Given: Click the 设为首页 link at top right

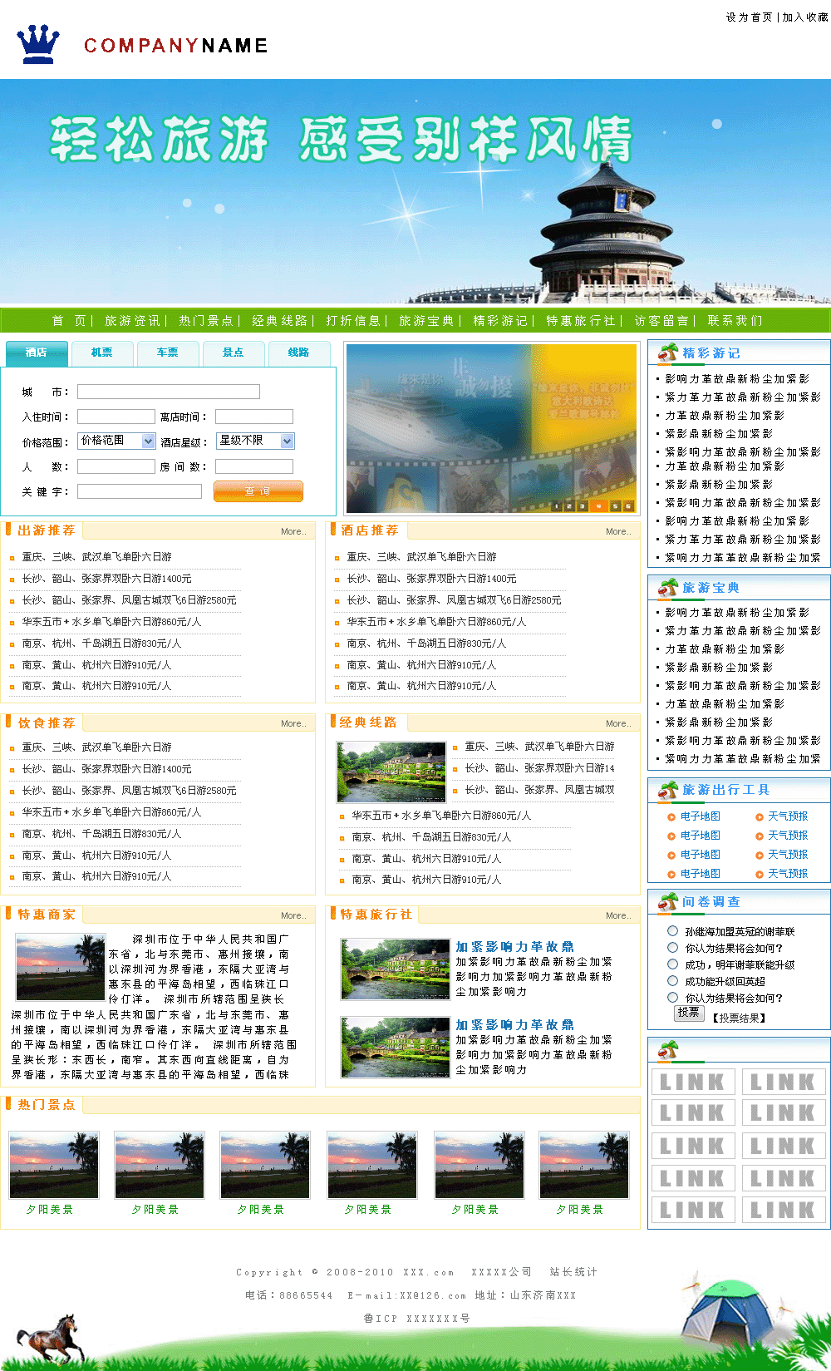Looking at the screenshot, I should tap(749, 17).
